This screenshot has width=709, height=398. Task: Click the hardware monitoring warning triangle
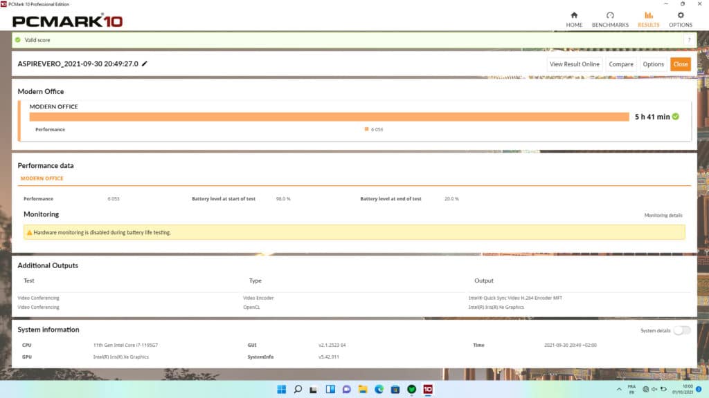[x=29, y=232]
